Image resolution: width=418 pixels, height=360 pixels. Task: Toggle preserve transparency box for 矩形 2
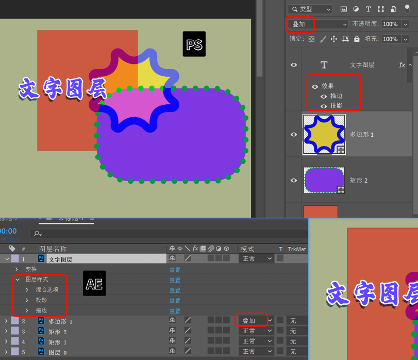tap(280, 331)
